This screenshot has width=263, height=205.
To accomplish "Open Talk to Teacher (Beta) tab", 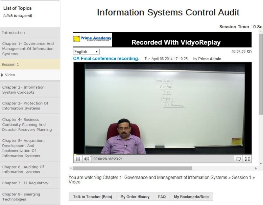I will [x=92, y=197].
